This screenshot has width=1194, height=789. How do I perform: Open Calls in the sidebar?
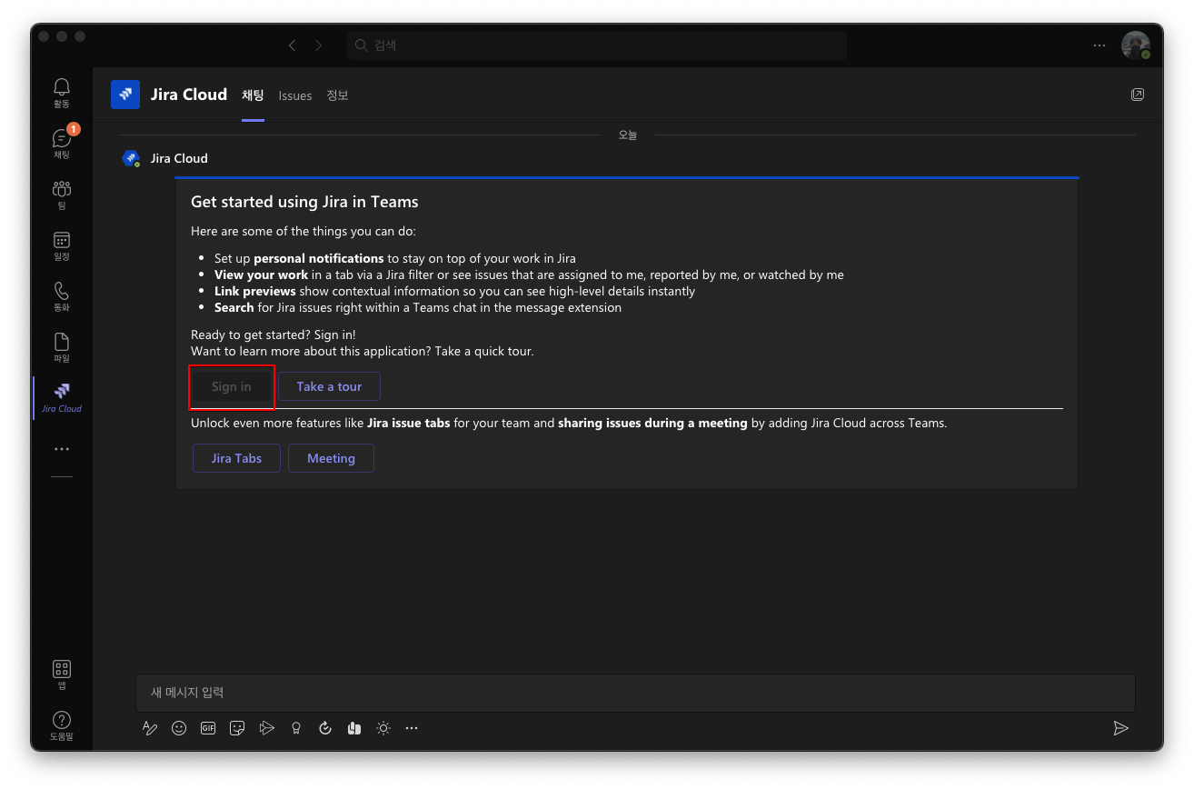[x=62, y=296]
